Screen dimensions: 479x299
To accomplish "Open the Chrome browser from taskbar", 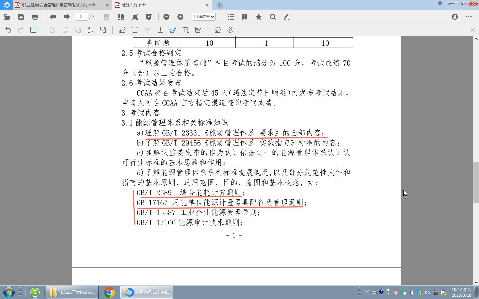I will tap(110, 292).
